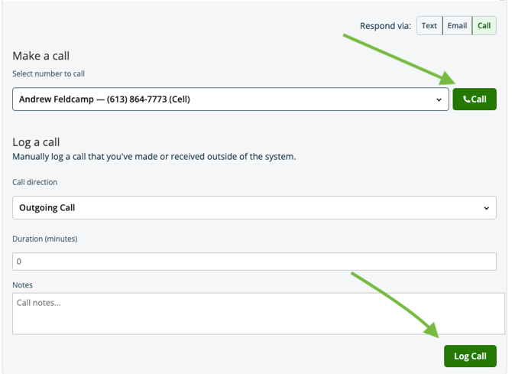Click the Notes field label

coord(22,285)
